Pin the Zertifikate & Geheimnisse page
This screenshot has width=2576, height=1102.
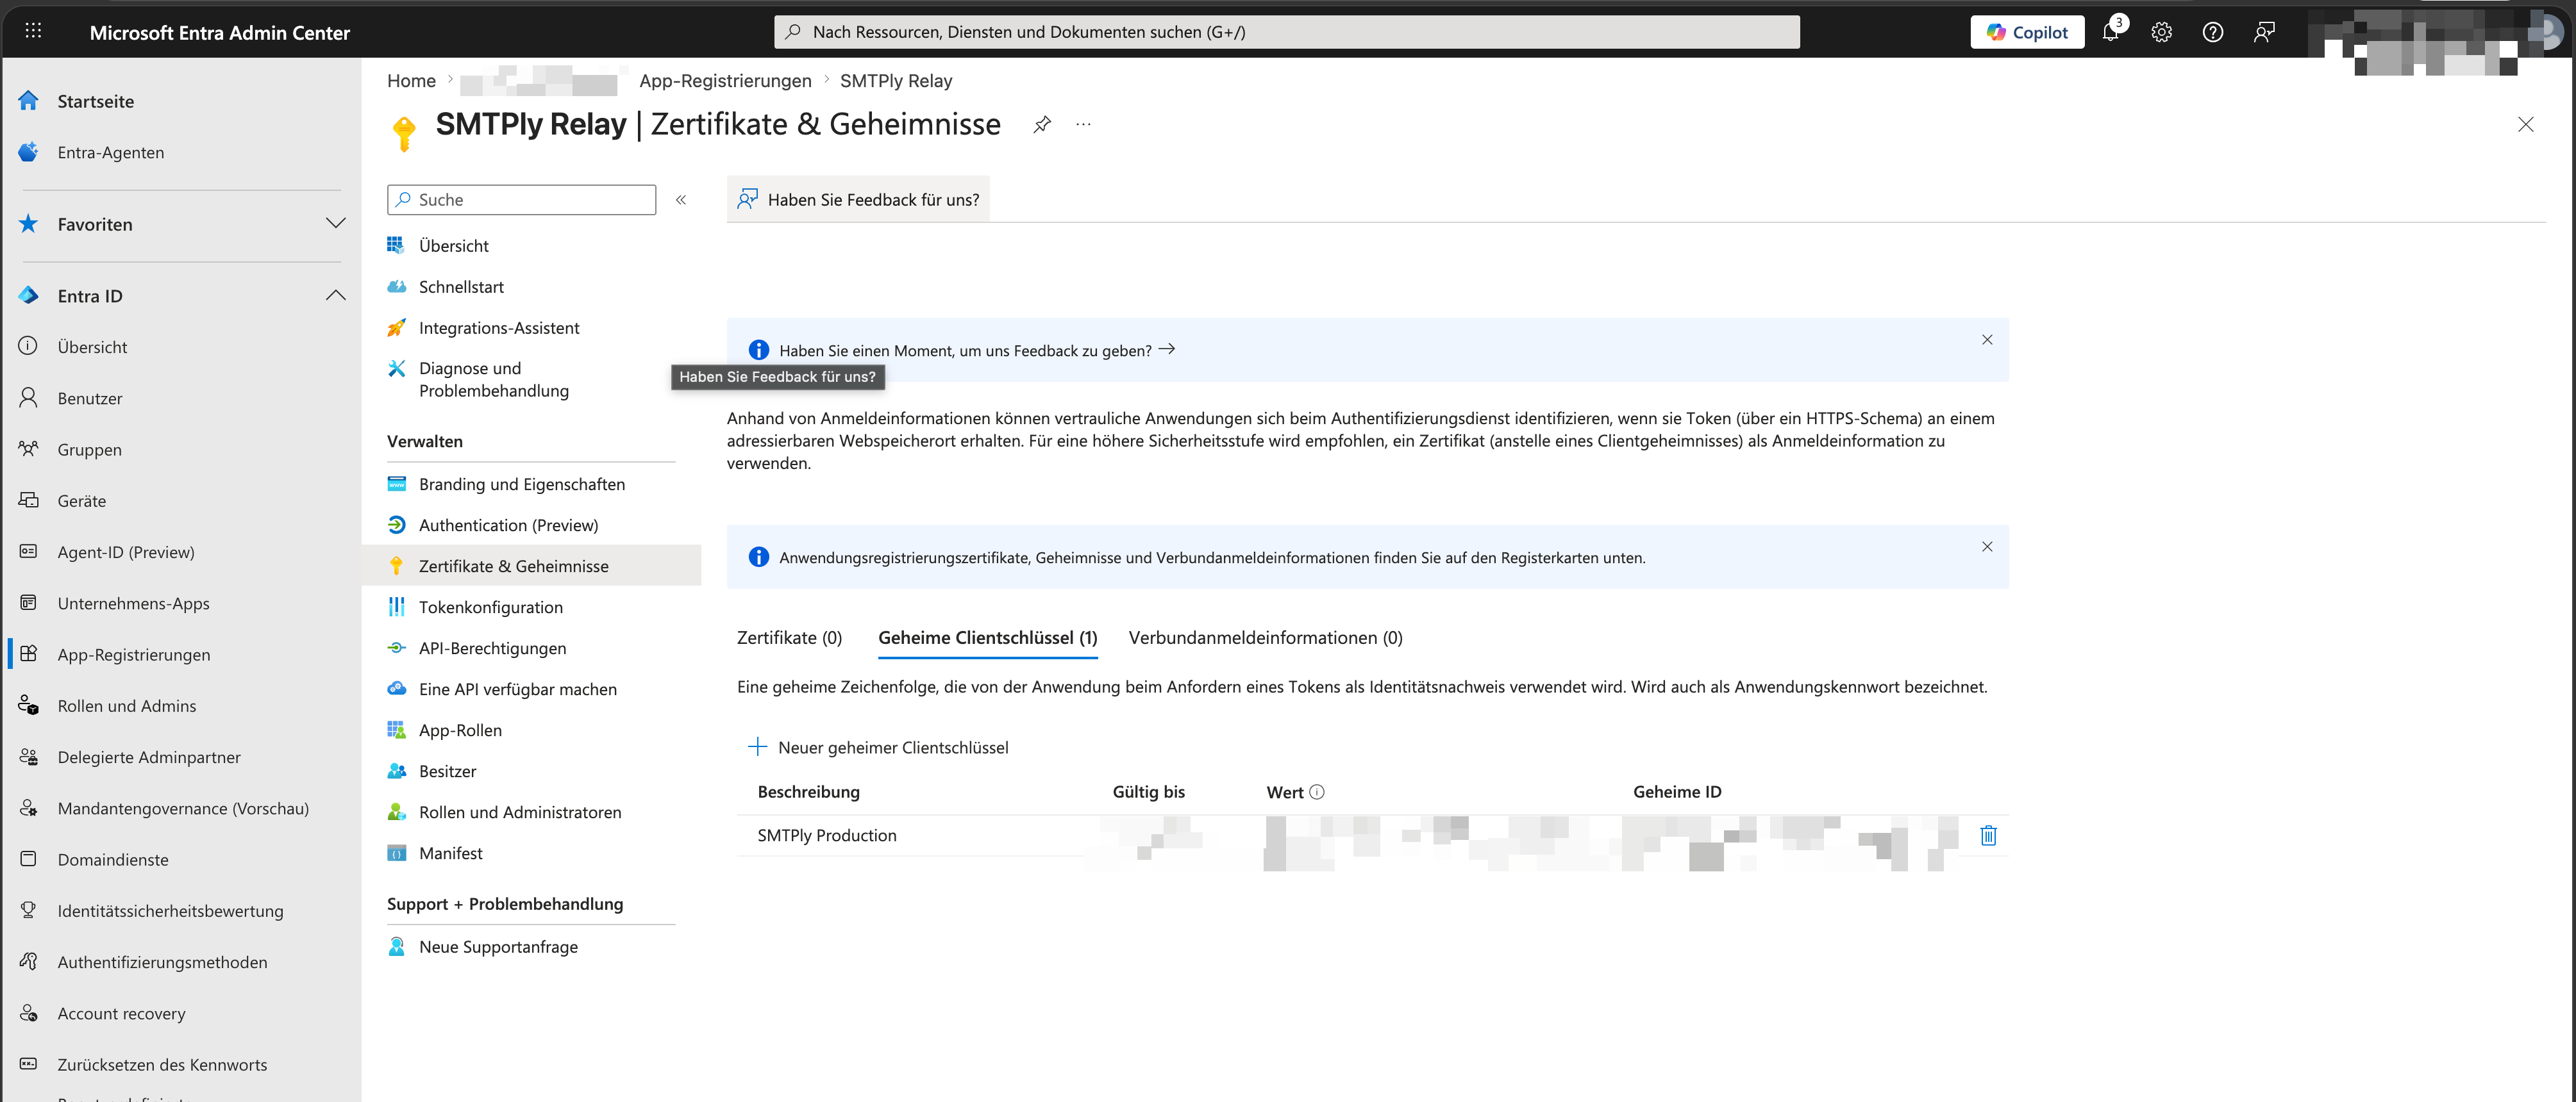click(x=1042, y=124)
